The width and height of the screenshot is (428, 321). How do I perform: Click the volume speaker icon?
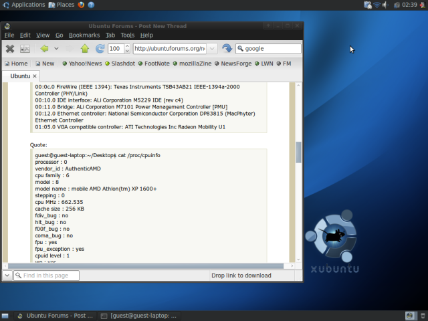point(385,5)
